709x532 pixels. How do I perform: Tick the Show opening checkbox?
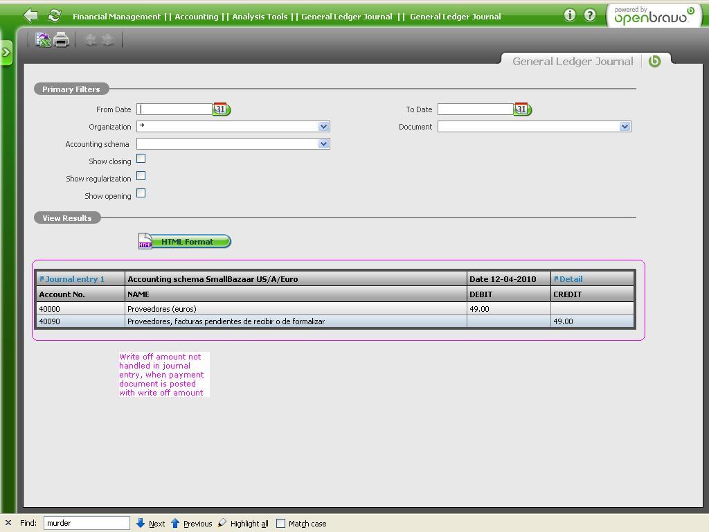tap(141, 193)
